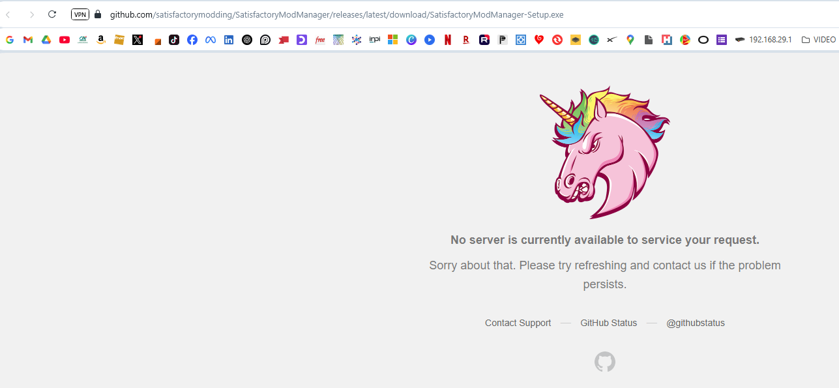Visit the @githubstatus link
The image size is (839, 388).
point(696,323)
